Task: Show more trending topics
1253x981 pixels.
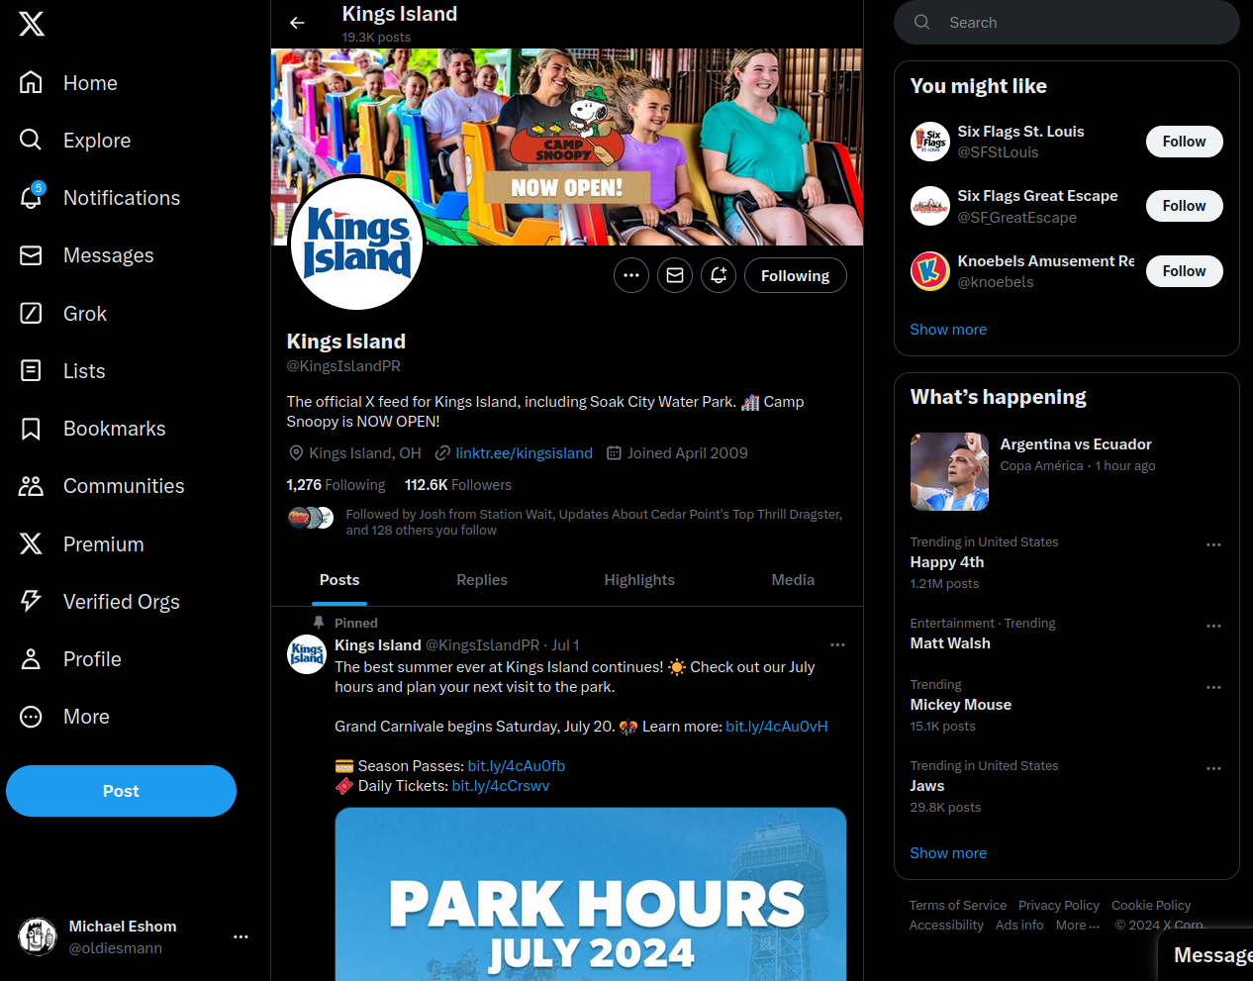Action: point(948,853)
